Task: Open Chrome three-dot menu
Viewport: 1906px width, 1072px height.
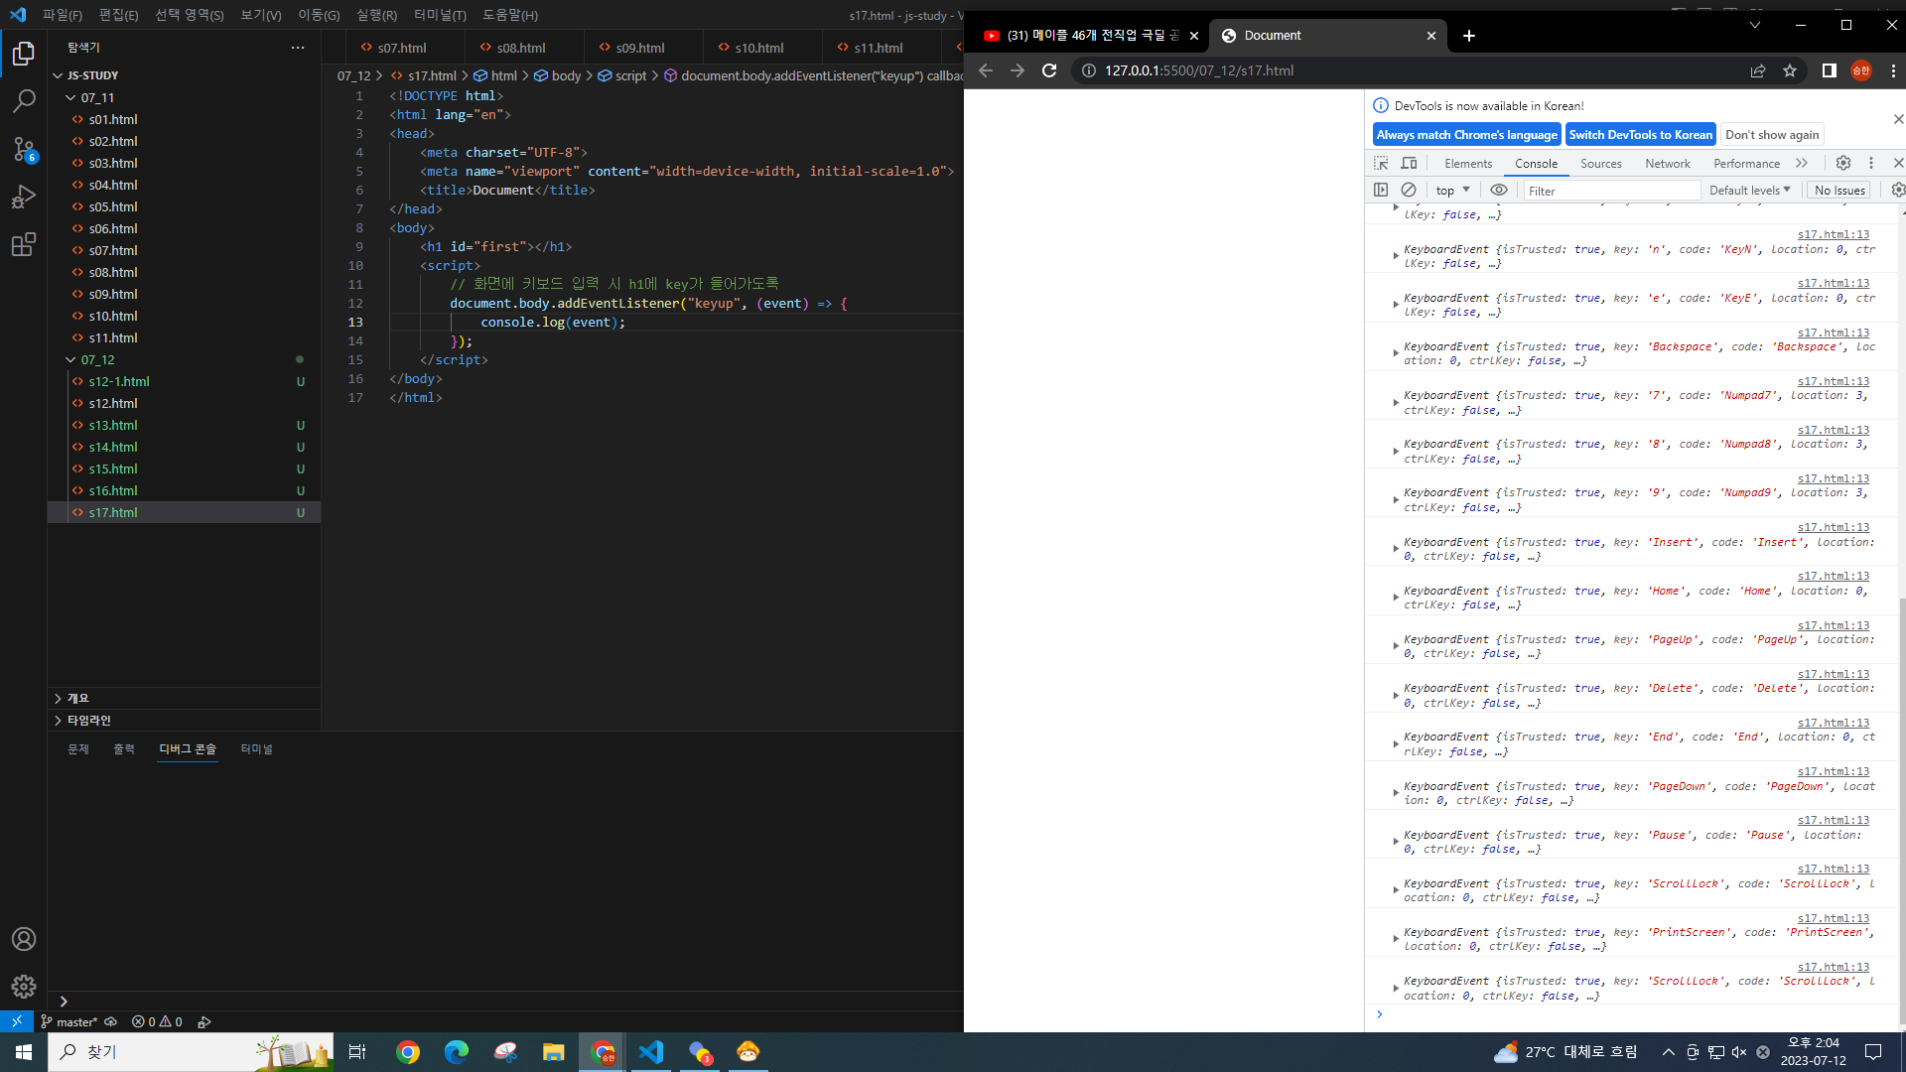Action: 1893,70
